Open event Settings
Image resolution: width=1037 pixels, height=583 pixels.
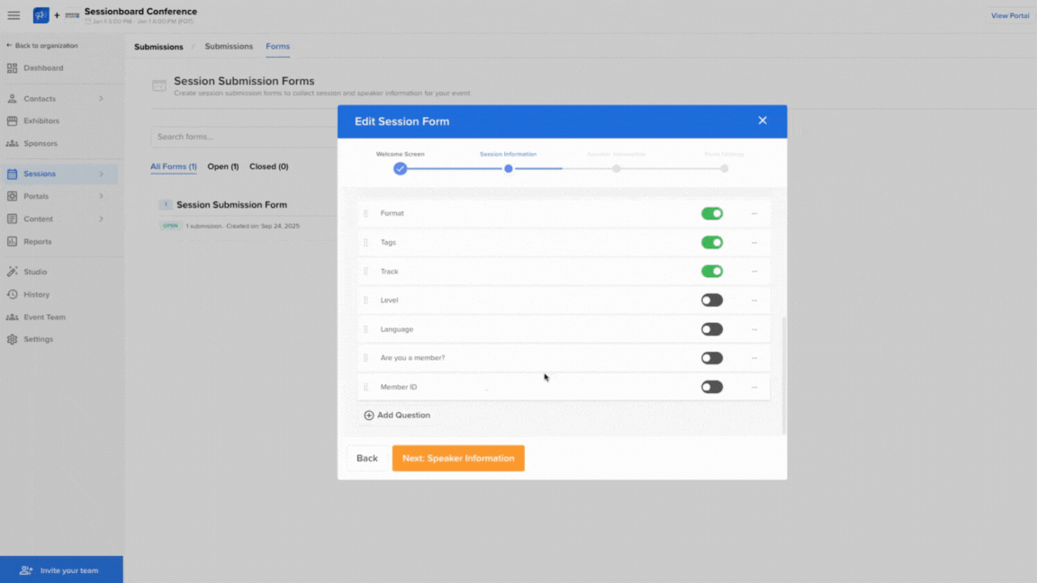[41, 339]
